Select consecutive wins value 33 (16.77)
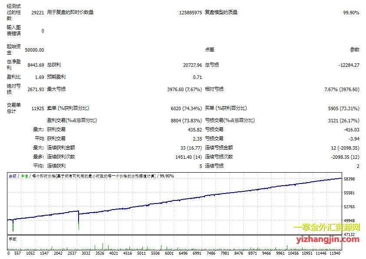The image size is (366, 259). tap(191, 148)
